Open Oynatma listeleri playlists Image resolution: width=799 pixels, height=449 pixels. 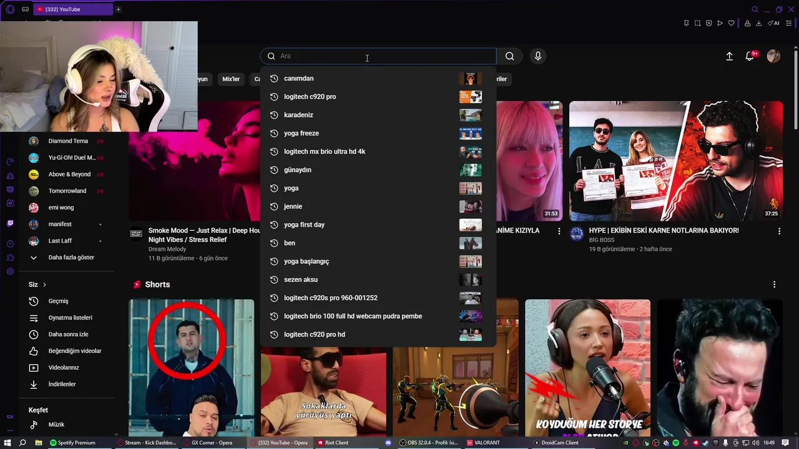pos(67,317)
